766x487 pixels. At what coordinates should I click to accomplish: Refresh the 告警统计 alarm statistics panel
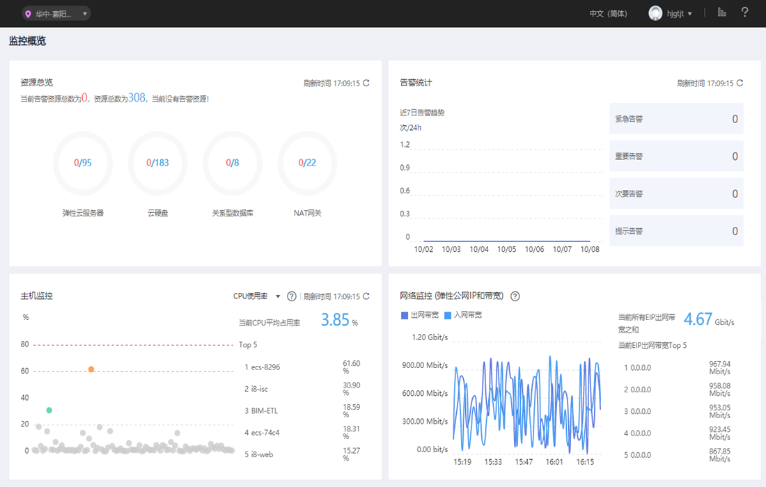coord(740,83)
